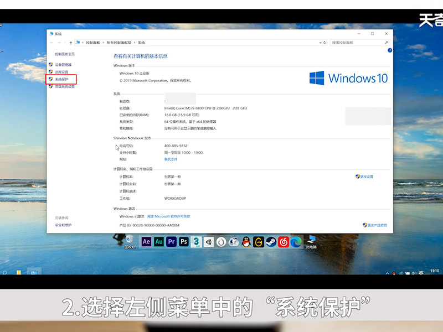Choose 系统保护 in the left menu
Viewport: 443px width, 332px height.
[61, 79]
